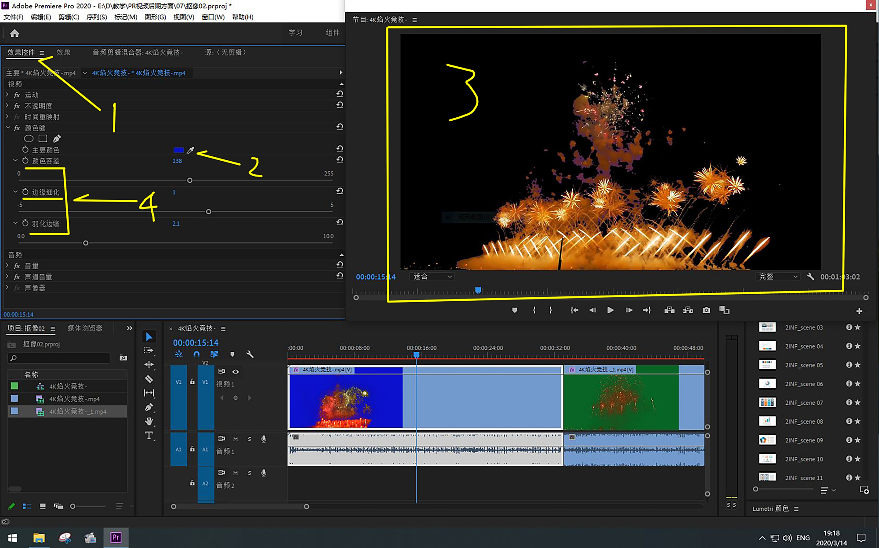Mute audio track 音频 1

(236, 439)
